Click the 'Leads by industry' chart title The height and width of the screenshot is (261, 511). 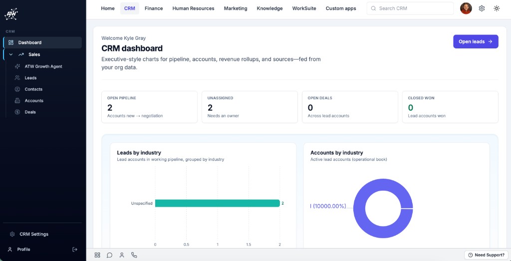tap(139, 153)
